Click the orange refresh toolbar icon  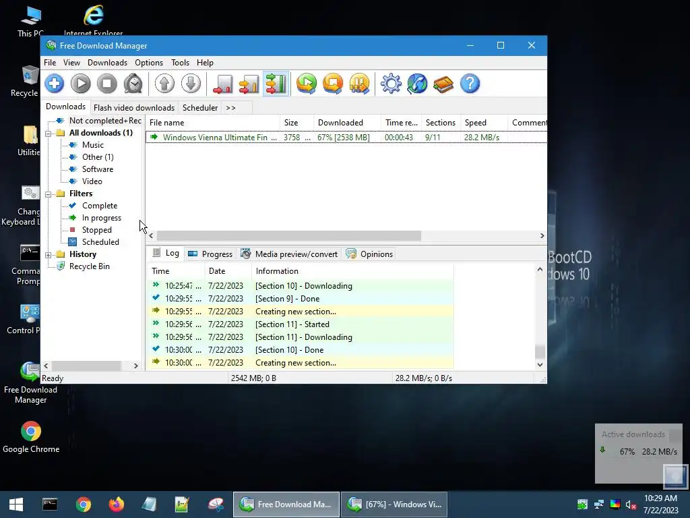[333, 84]
